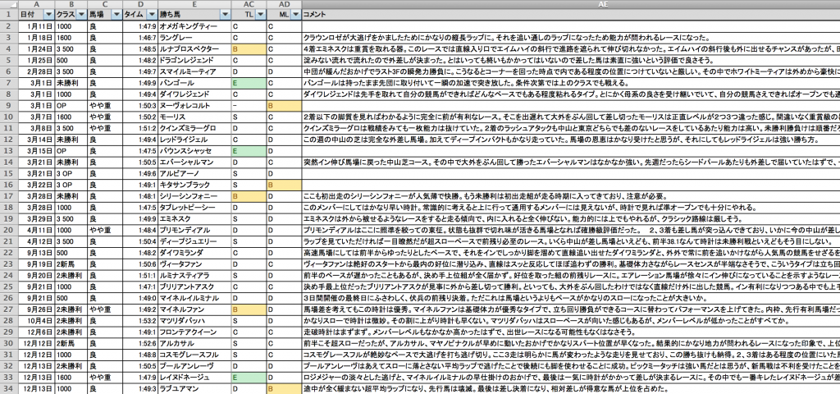Viewport: 840px width, 394px height.
Task: Click the cell クインズミラーグロ
Action: coord(195,128)
